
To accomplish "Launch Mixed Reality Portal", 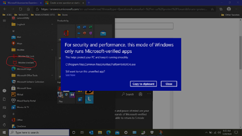I will [24, 101].
